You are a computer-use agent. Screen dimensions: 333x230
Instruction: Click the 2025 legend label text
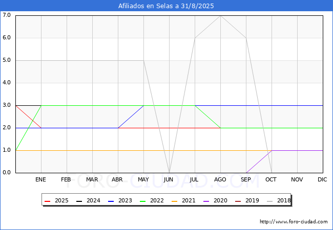pos(61,200)
